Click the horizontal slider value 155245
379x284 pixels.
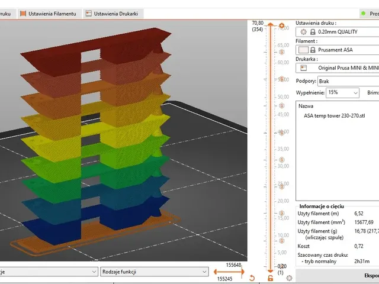coord(224,279)
